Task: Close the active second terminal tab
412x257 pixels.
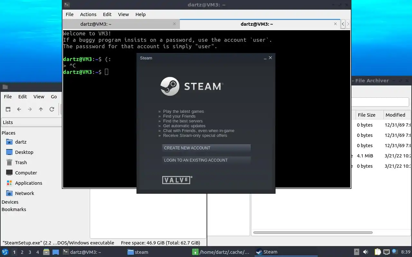Action: click(335, 24)
